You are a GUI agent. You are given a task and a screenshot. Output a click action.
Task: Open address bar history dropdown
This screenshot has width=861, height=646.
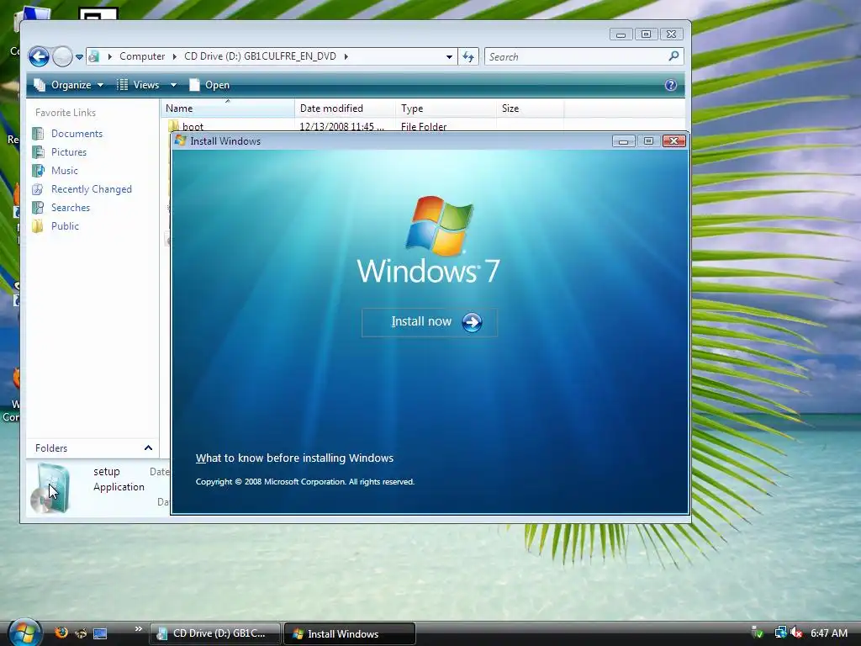click(x=449, y=56)
